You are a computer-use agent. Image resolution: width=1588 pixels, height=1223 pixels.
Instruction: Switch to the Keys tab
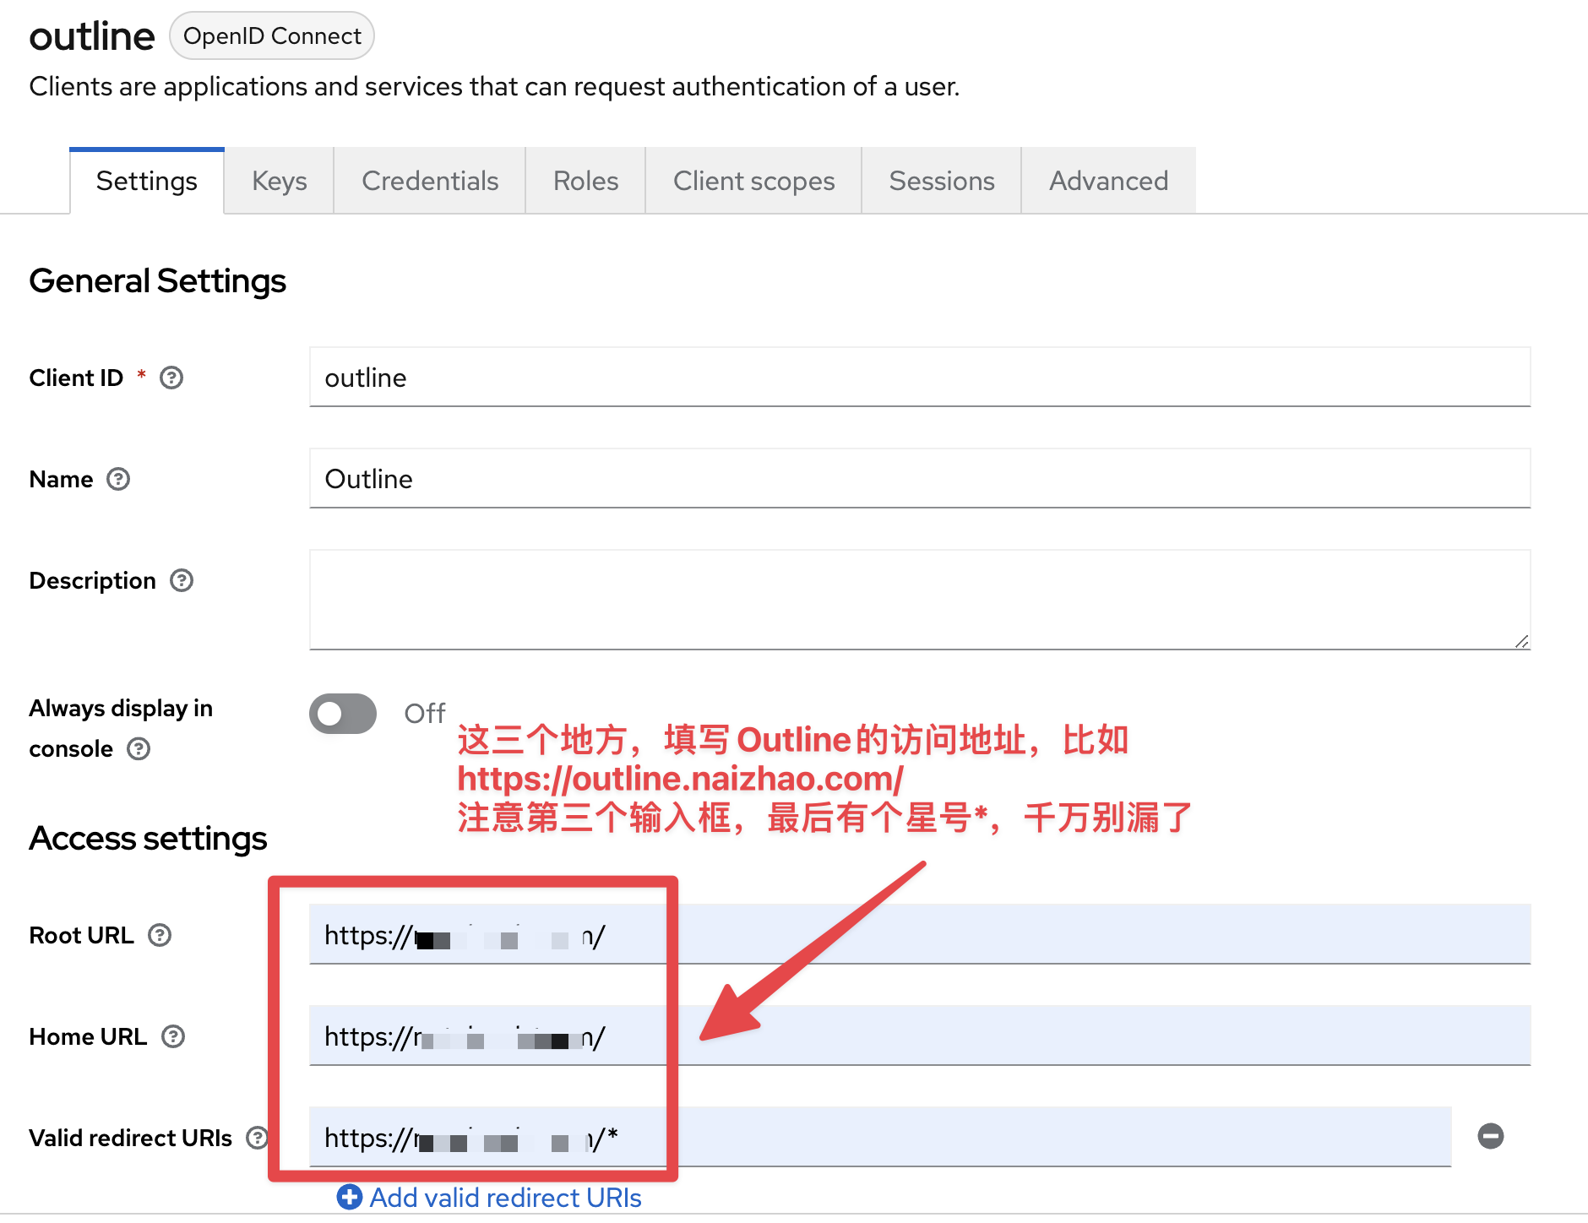(x=279, y=181)
